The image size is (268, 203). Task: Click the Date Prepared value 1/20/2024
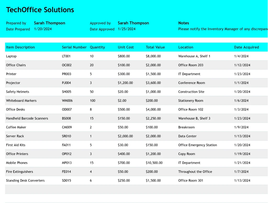pos(43,29)
